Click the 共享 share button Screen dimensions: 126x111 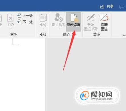pos(107,7)
